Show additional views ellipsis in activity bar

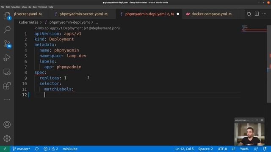click(x=7, y=100)
